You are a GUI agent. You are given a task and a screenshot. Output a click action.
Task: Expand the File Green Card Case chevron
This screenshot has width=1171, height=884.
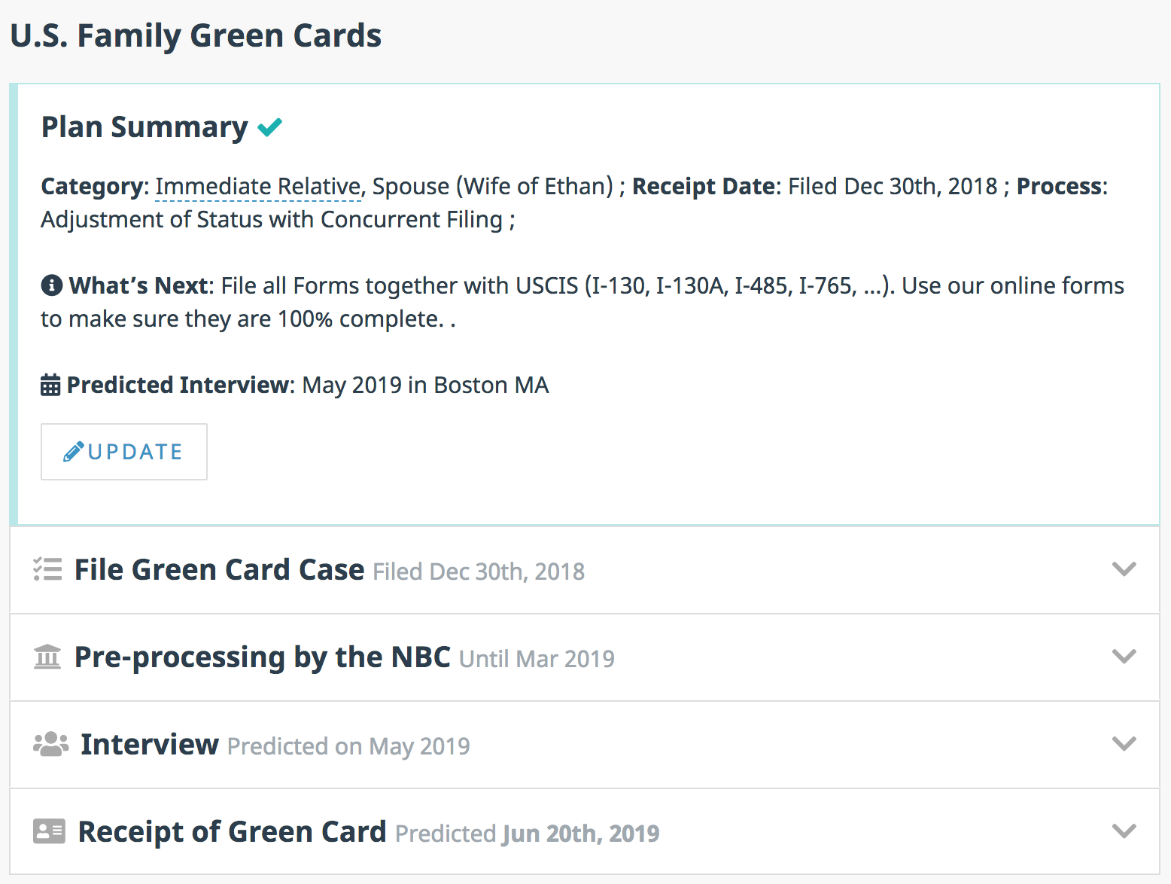pyautogui.click(x=1124, y=569)
